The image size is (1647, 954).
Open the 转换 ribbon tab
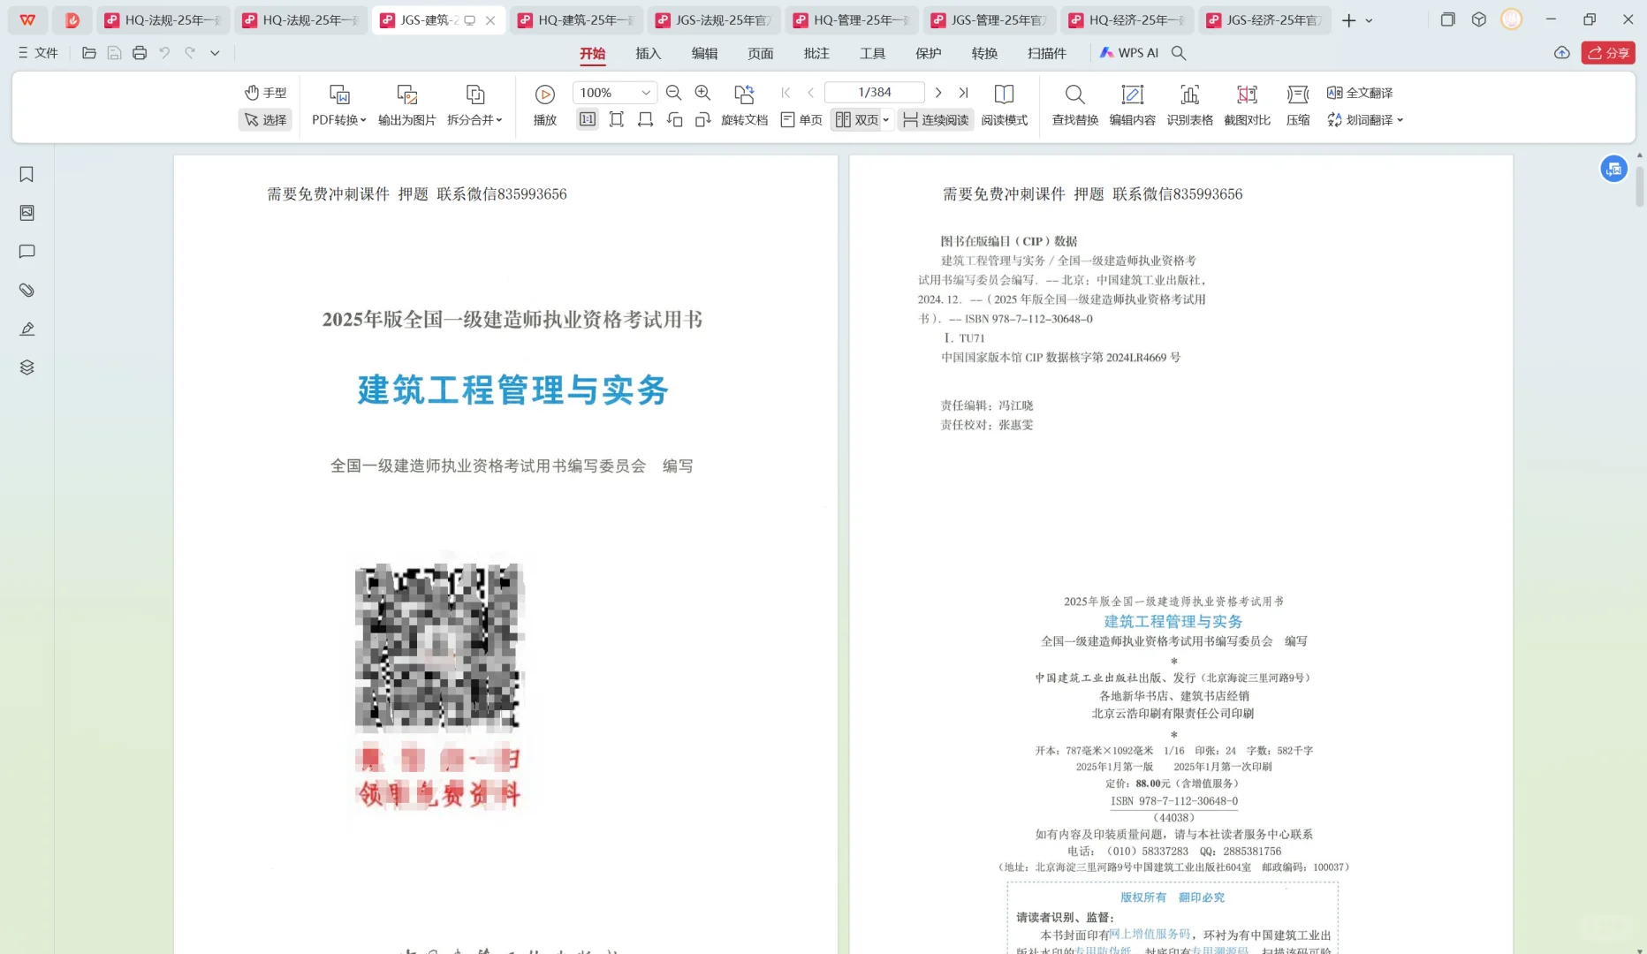984,53
